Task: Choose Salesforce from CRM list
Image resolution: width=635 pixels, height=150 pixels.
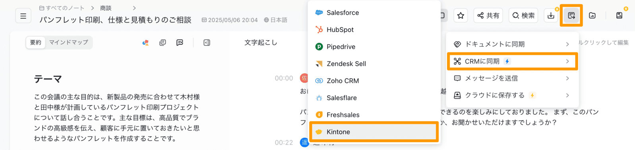Action: coord(374,13)
